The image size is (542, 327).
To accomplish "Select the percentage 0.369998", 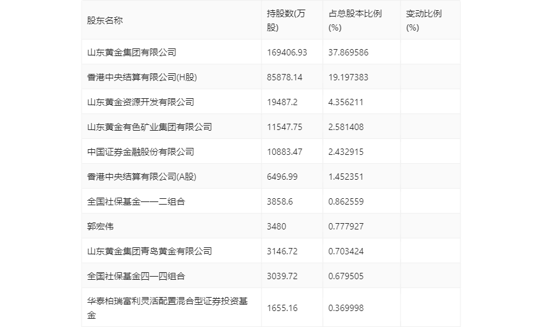I will (x=346, y=308).
